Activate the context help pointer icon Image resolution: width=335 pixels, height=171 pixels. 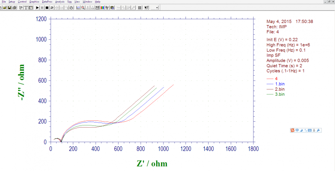pos(147,8)
